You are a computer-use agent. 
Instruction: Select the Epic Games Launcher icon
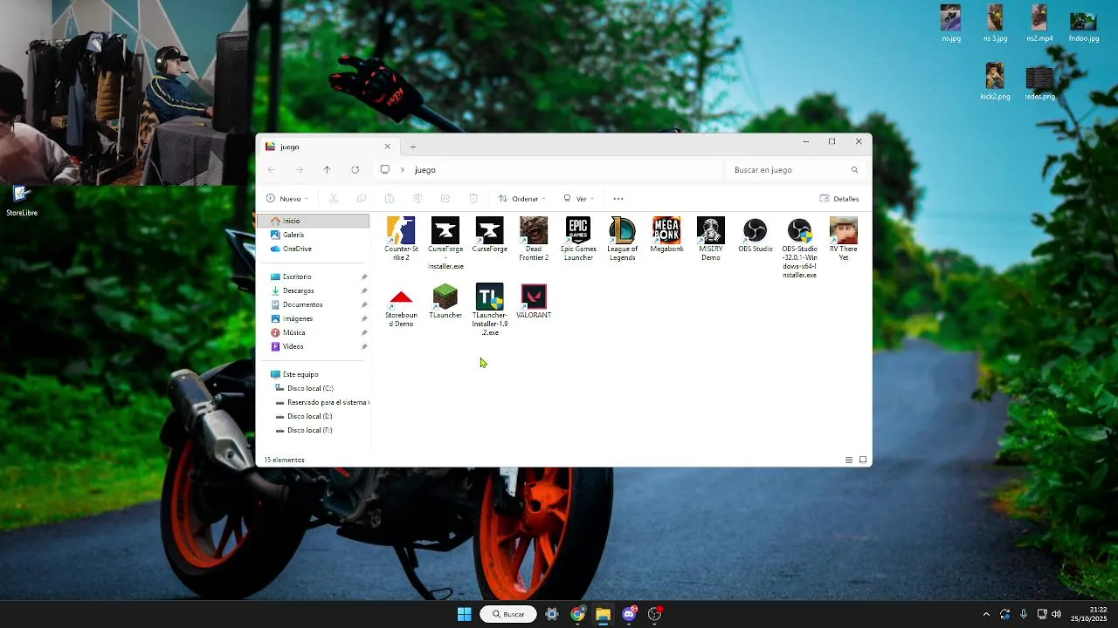click(578, 239)
